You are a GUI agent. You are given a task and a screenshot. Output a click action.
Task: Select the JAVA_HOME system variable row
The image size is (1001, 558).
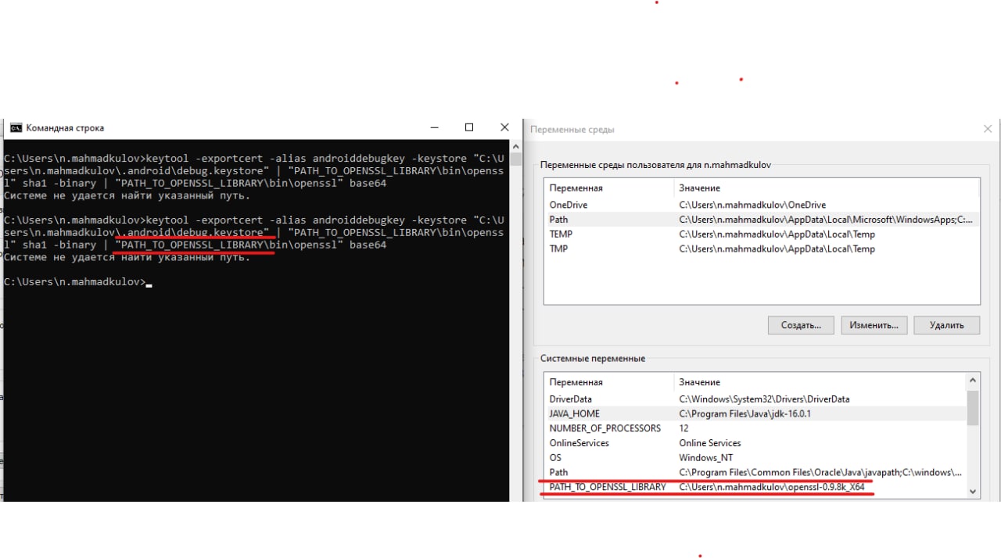coord(755,413)
